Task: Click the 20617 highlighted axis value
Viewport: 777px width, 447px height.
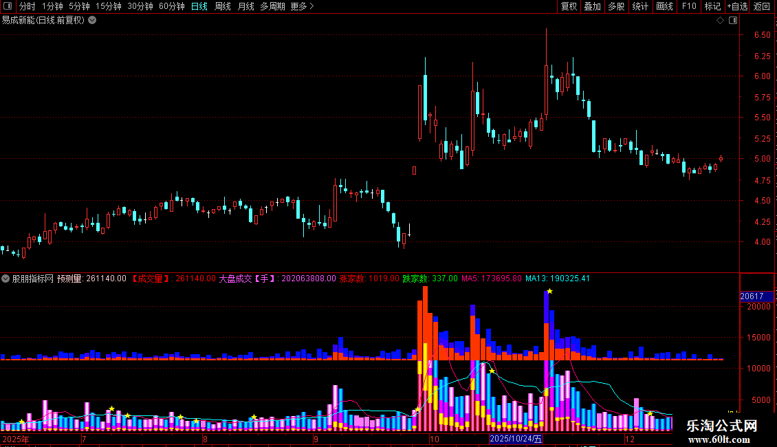Action: coord(756,296)
